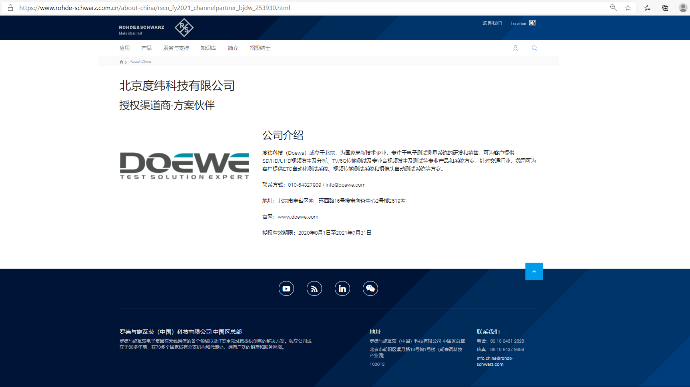Image resolution: width=690 pixels, height=387 pixels.
Task: Bookmark this page with star icon
Action: tap(628, 8)
